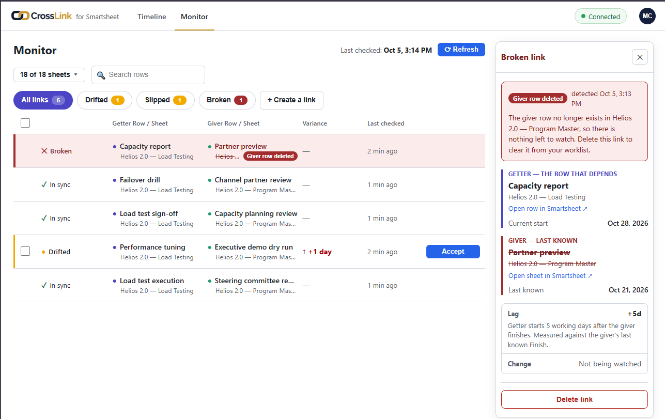Image resolution: width=665 pixels, height=419 pixels.
Task: Click Channel partner review giver row
Action: (253, 180)
